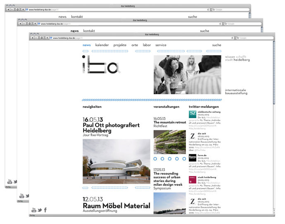The width and height of the screenshot is (285, 224).
Task: Click the first die zeit Z avatar
Action: 192,136
